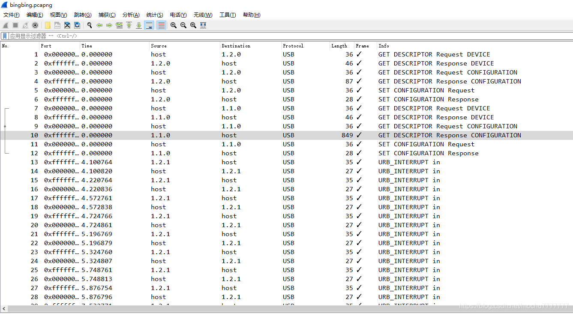Viewport: 573px width, 314px height.
Task: Select packet 1 GET DESCRIPTOR Request DEVICE
Action: pos(286,54)
